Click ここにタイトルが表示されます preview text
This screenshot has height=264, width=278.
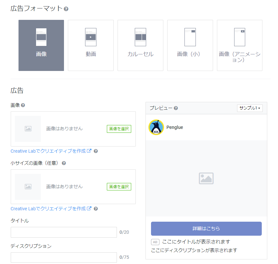(196, 242)
